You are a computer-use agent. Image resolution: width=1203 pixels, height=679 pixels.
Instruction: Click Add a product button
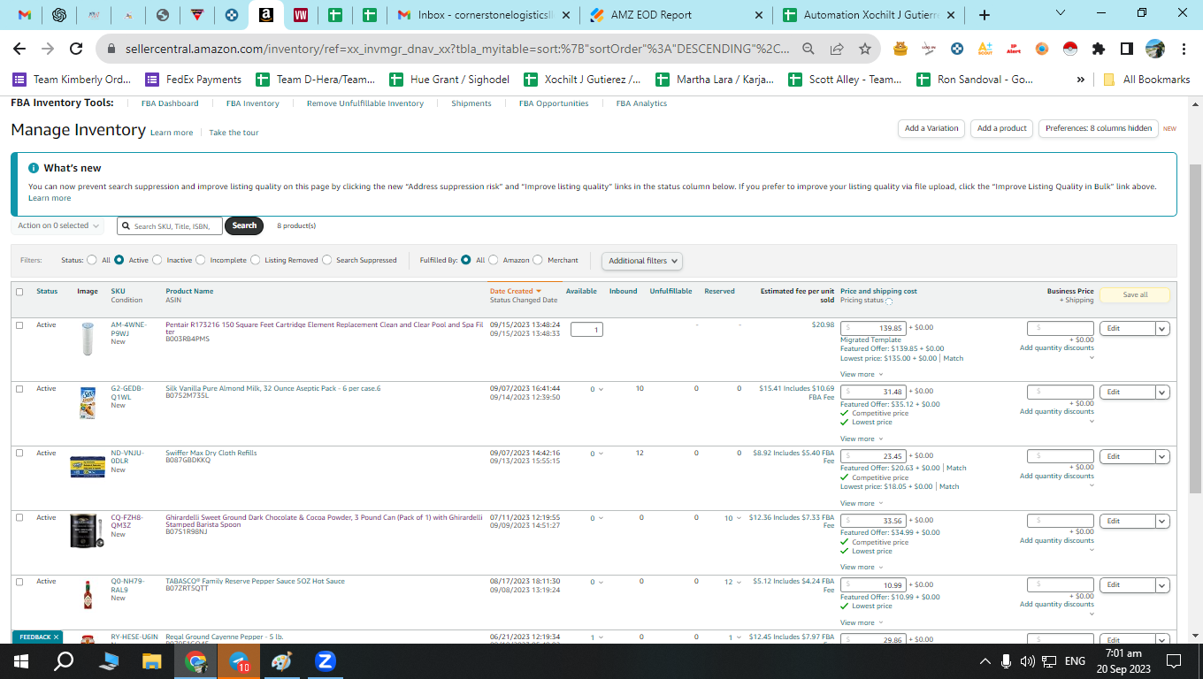(x=1002, y=128)
